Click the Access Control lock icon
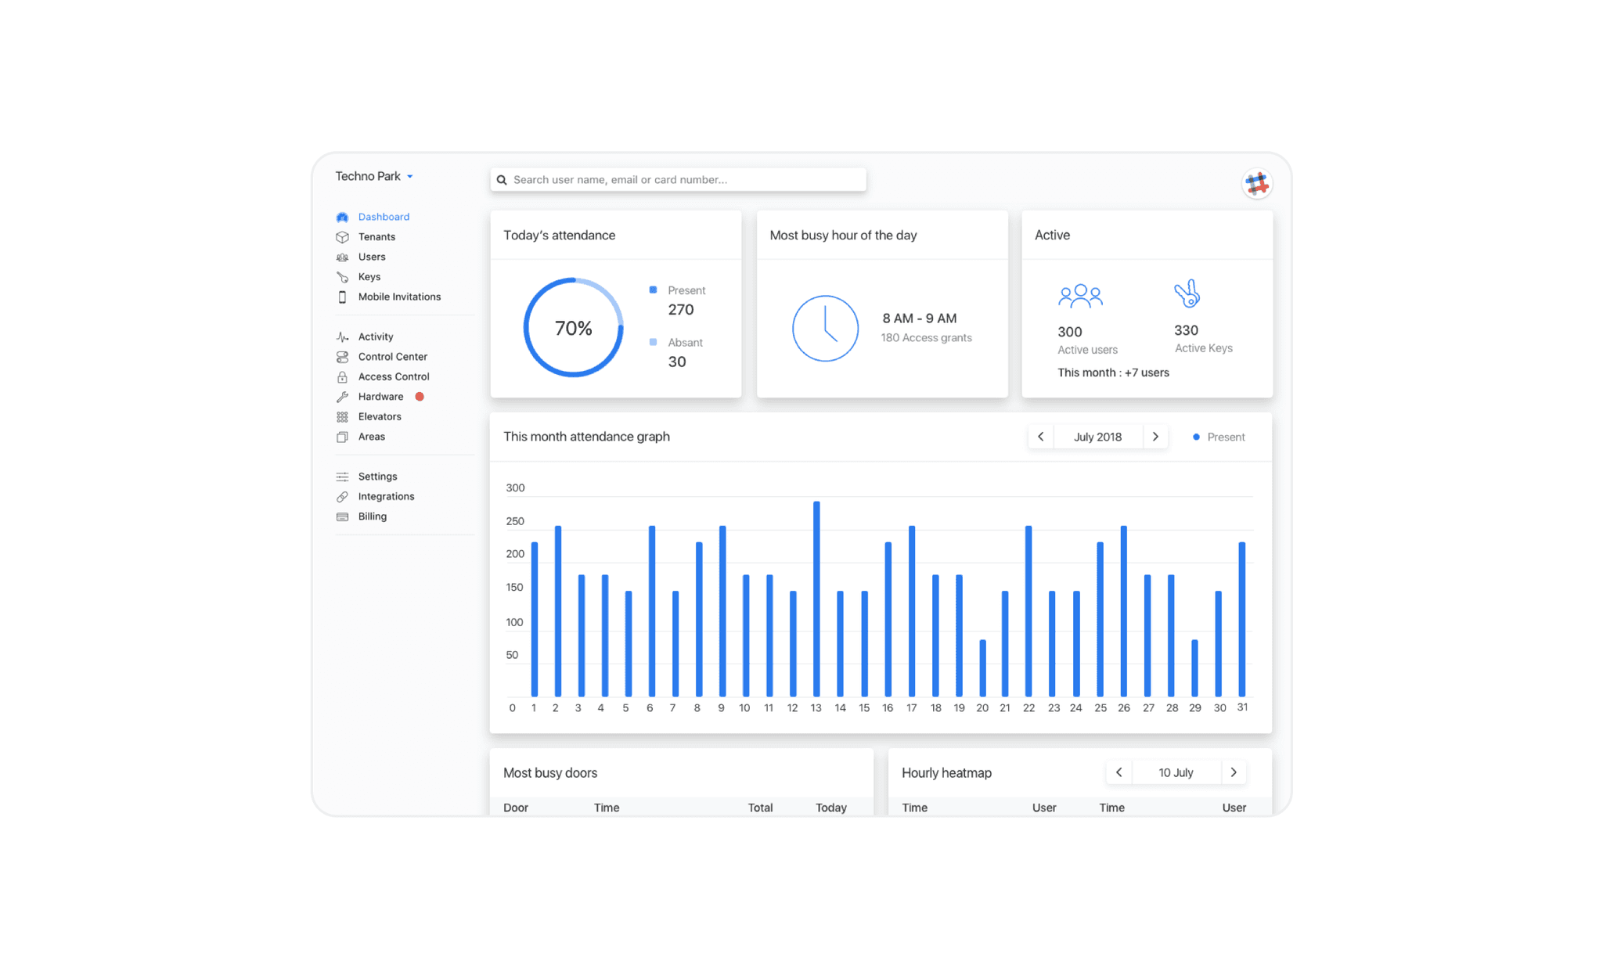The width and height of the screenshot is (1603, 968). (342, 377)
